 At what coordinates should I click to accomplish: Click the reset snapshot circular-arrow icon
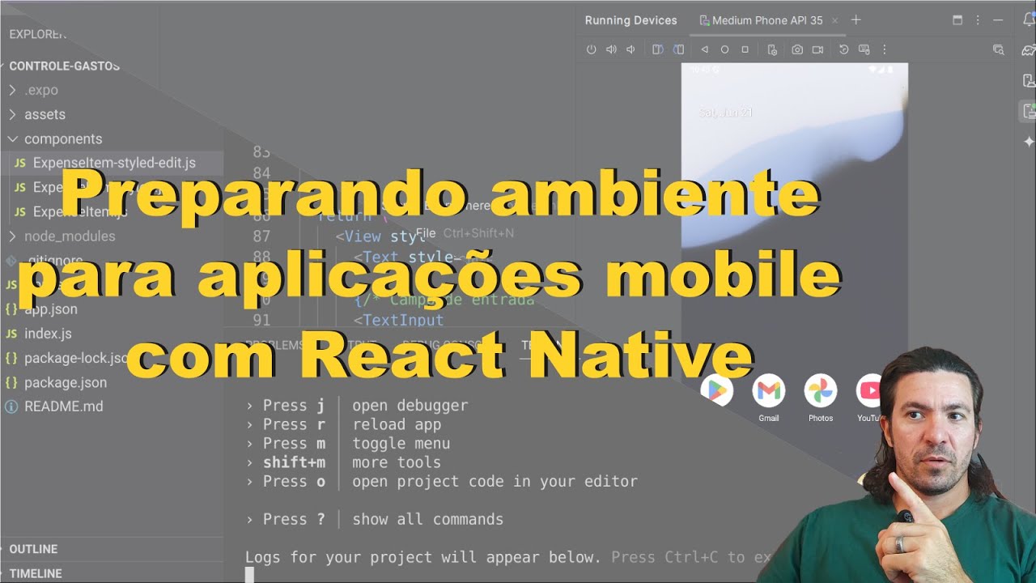843,49
